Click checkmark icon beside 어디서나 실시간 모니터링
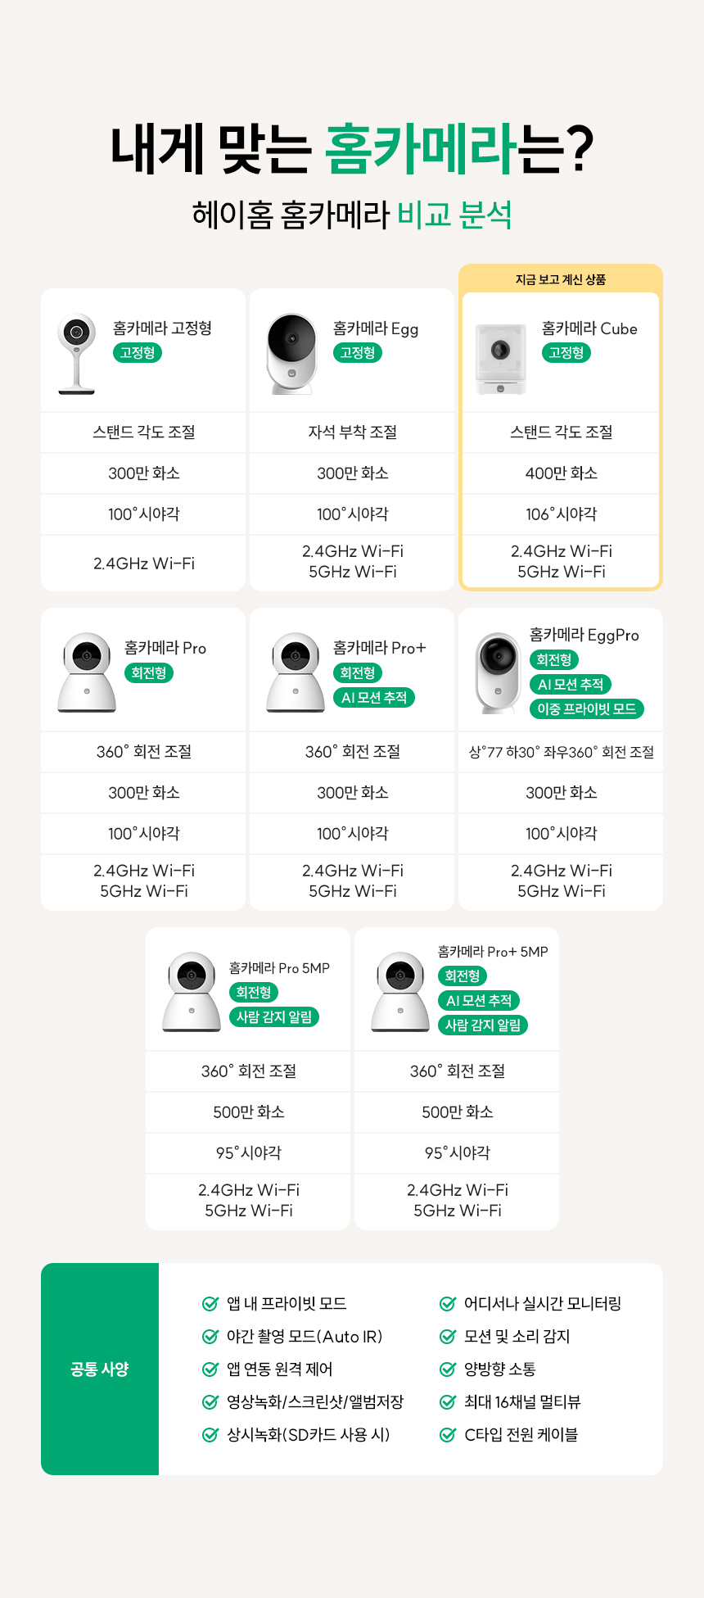Viewport: 704px width, 1598px height. 448,1303
